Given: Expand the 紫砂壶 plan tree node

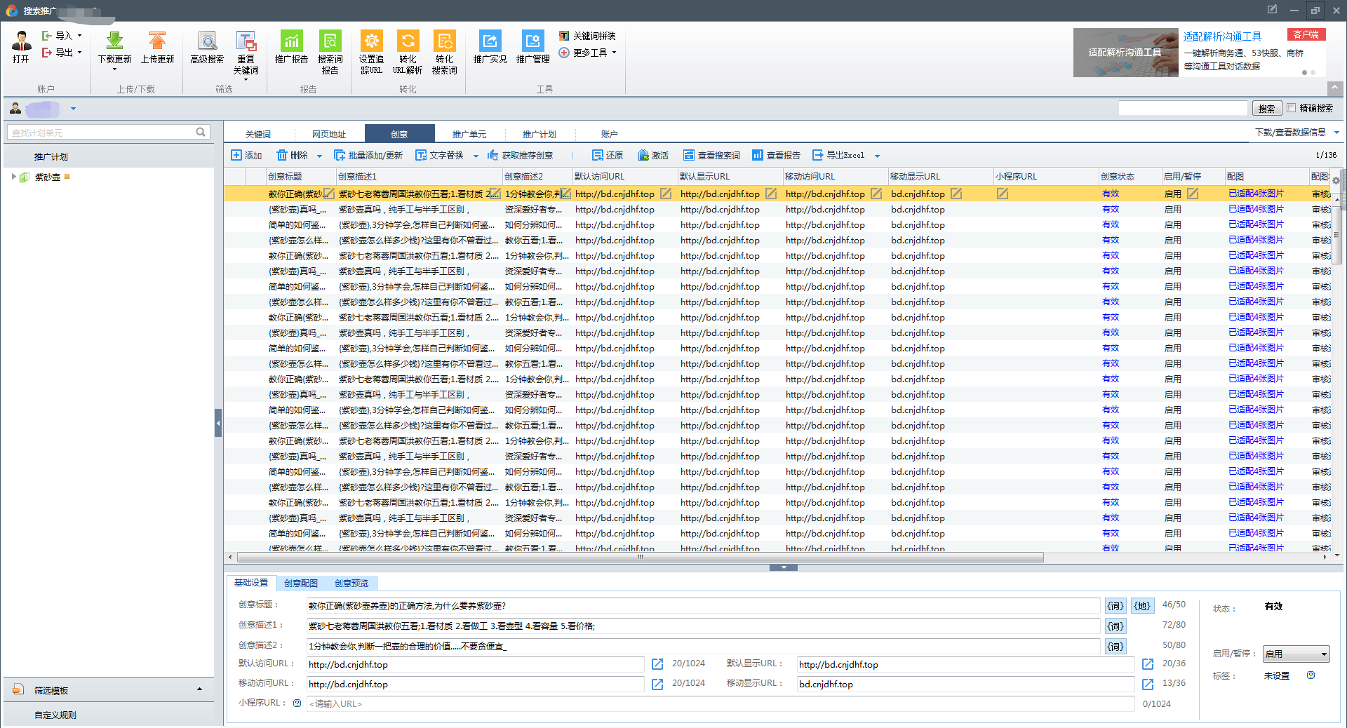Looking at the screenshot, I should point(13,177).
